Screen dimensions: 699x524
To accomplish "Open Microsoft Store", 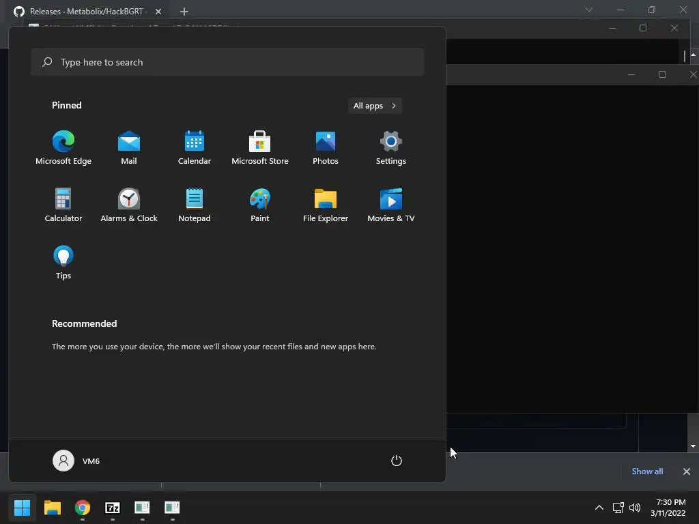I will point(260,148).
